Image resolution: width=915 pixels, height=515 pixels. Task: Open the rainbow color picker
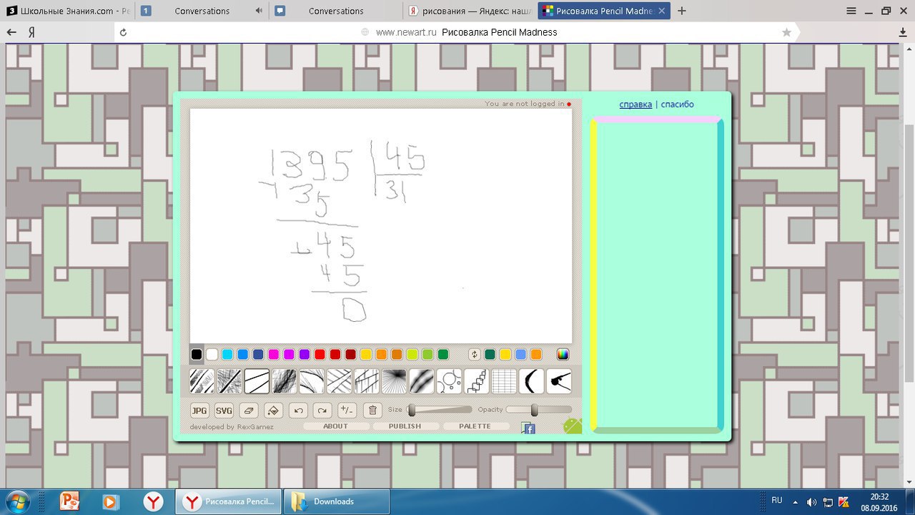563,354
